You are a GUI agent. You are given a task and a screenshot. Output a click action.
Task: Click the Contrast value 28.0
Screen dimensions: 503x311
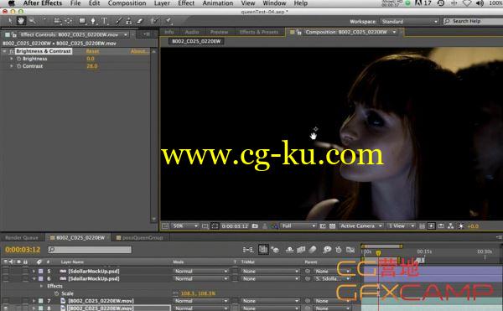pyautogui.click(x=91, y=66)
